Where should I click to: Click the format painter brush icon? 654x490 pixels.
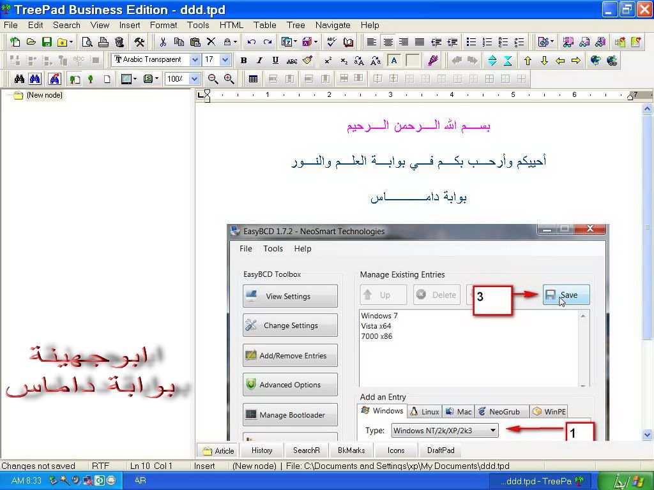[308, 61]
